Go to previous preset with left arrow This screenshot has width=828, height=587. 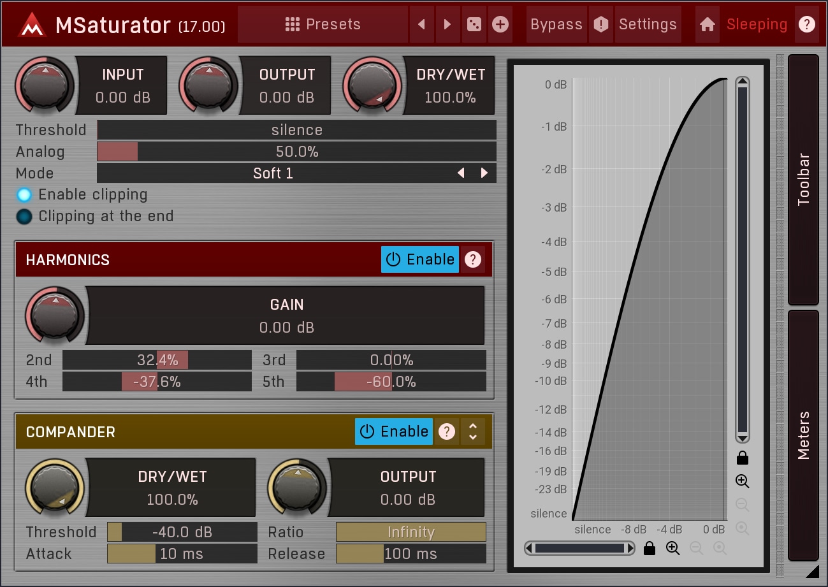421,25
